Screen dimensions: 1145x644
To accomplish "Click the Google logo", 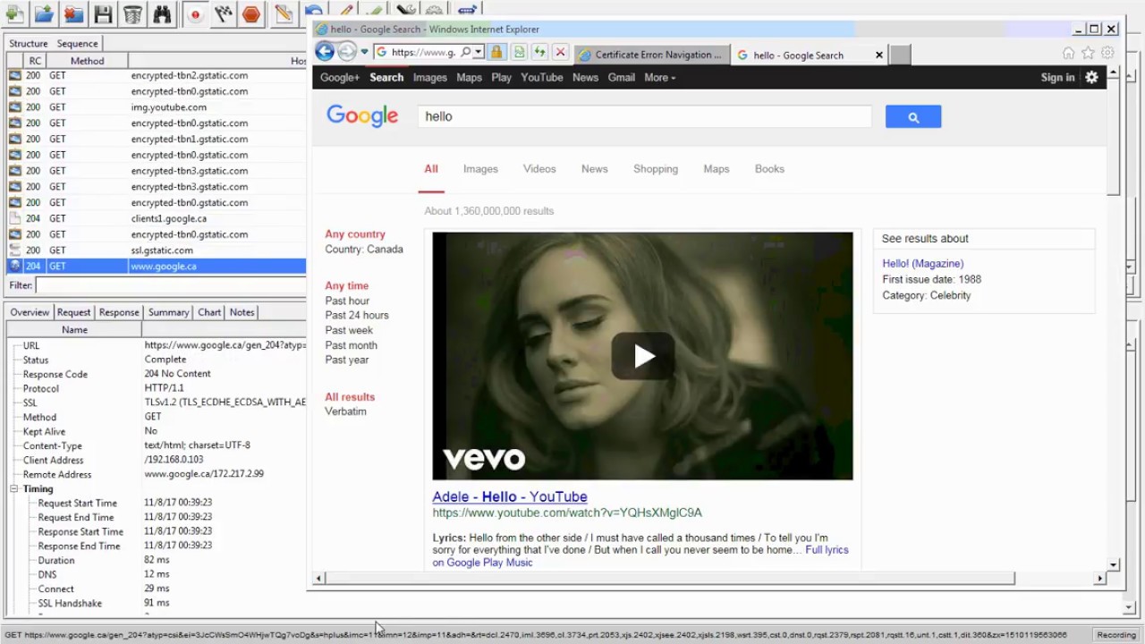I will (x=362, y=116).
